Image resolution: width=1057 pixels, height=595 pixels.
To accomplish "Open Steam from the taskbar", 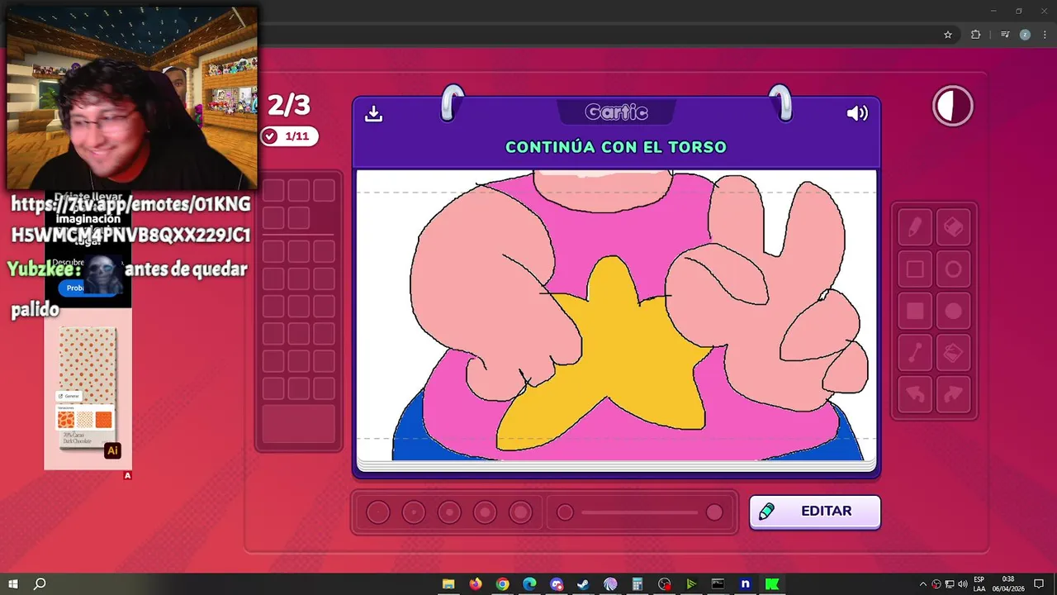I will point(583,584).
